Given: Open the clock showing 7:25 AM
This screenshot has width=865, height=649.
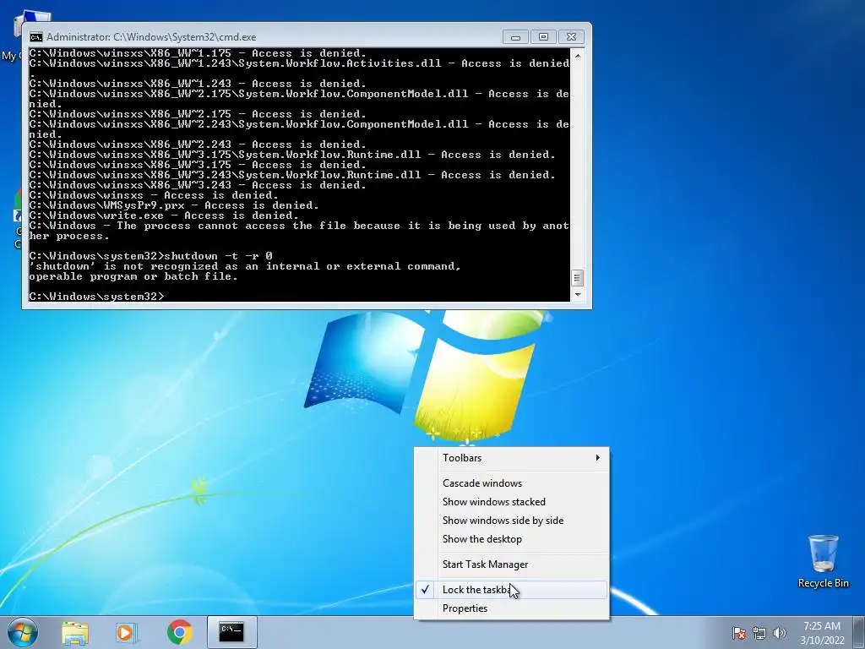Looking at the screenshot, I should click(822, 633).
